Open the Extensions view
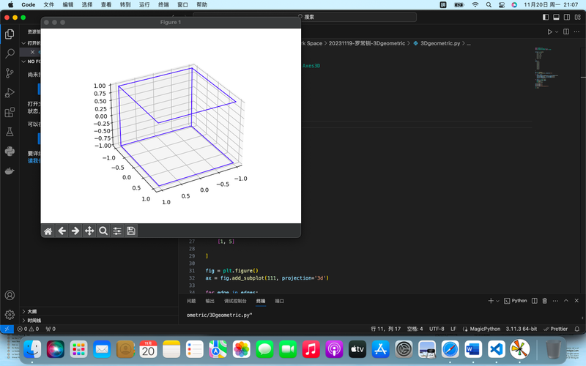 pos(10,112)
